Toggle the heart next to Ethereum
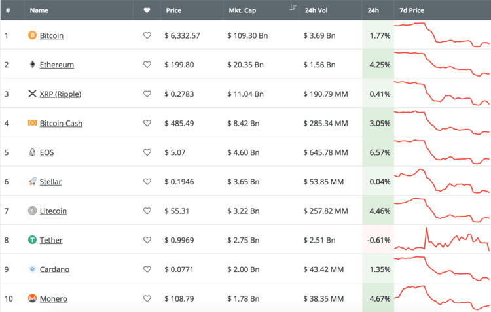This screenshot has width=491, height=312. [x=147, y=65]
